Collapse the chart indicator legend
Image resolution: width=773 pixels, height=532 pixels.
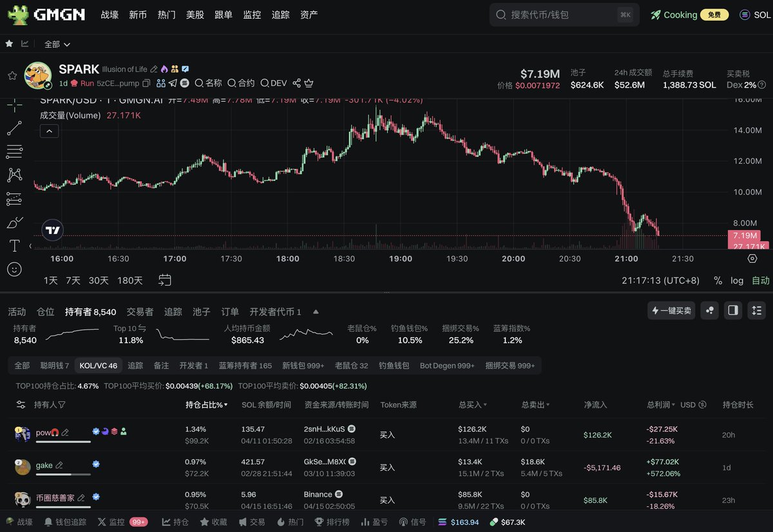pos(49,131)
